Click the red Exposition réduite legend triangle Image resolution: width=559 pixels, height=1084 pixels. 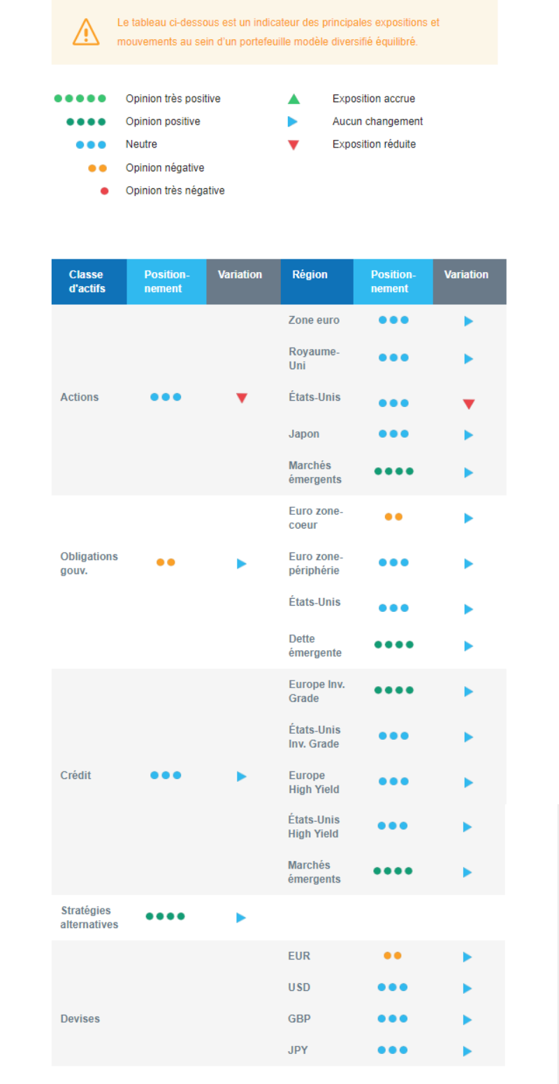[293, 145]
